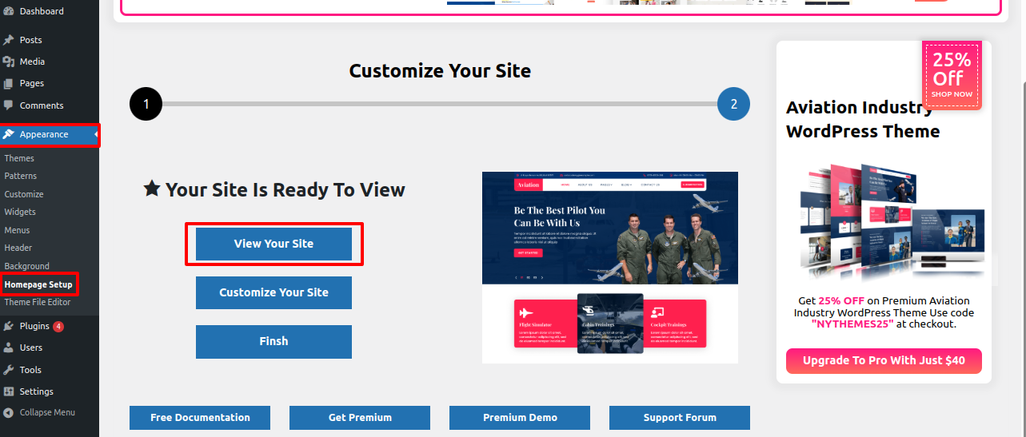
Task: Click the Finsh button
Action: tap(273, 341)
